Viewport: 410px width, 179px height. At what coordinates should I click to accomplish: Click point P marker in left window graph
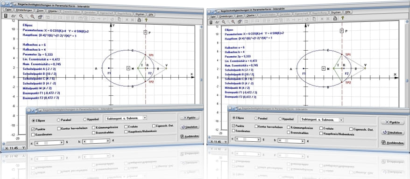point(145,32)
